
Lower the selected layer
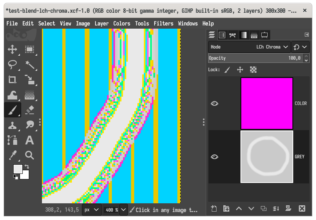point(251,209)
